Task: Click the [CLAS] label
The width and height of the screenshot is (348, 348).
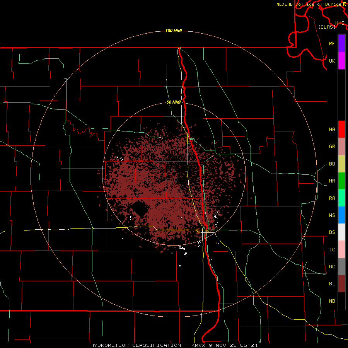Action: point(327,27)
